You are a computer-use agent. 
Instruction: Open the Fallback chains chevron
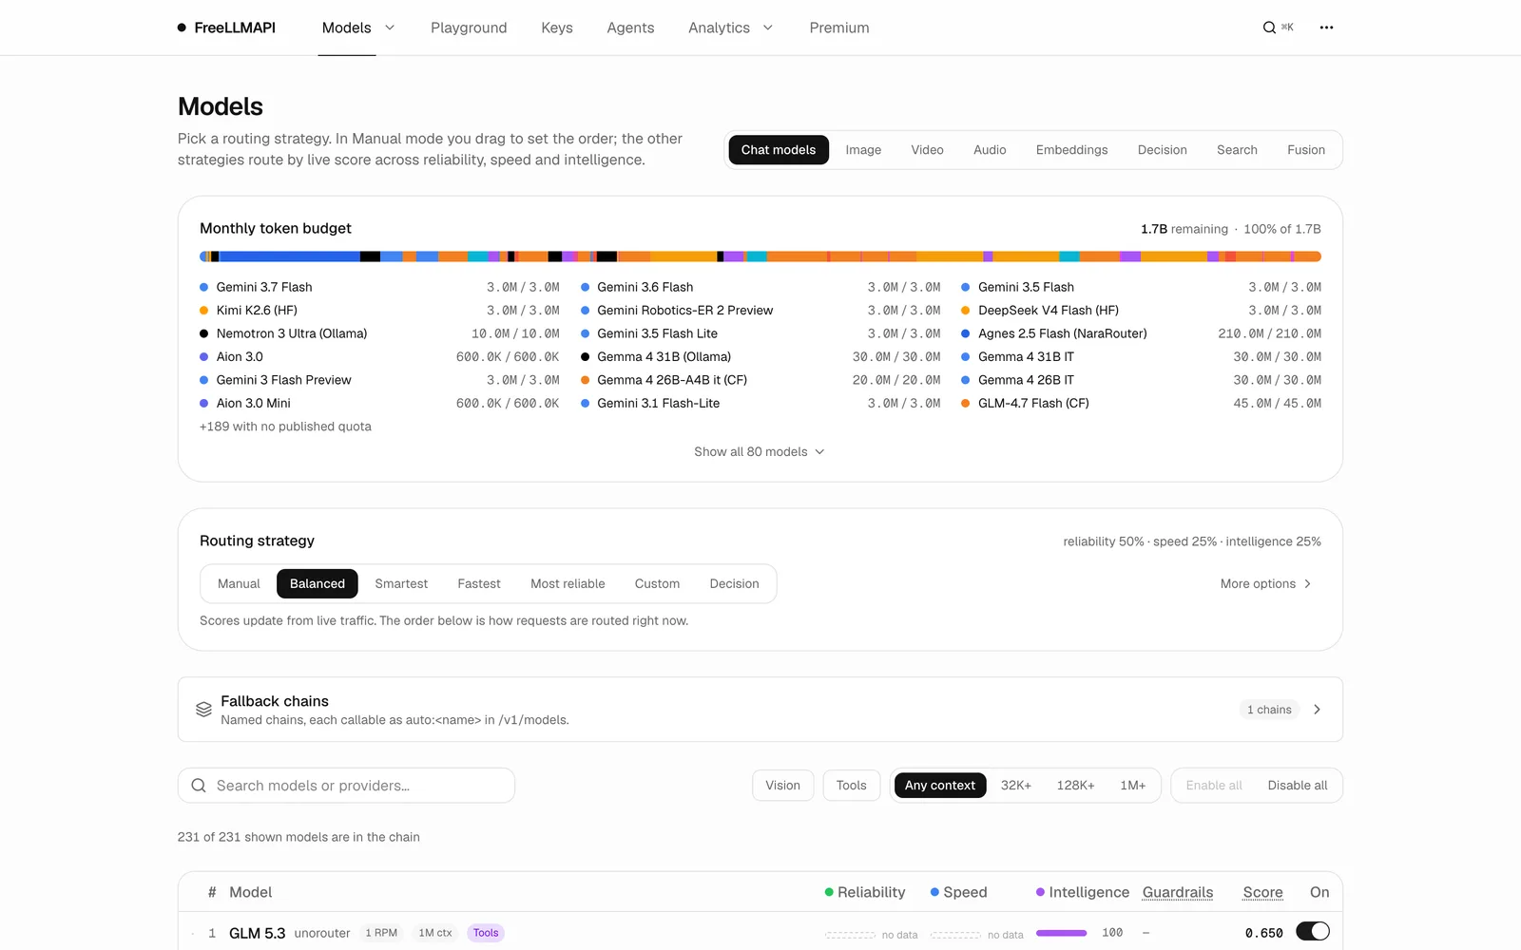pyautogui.click(x=1317, y=710)
